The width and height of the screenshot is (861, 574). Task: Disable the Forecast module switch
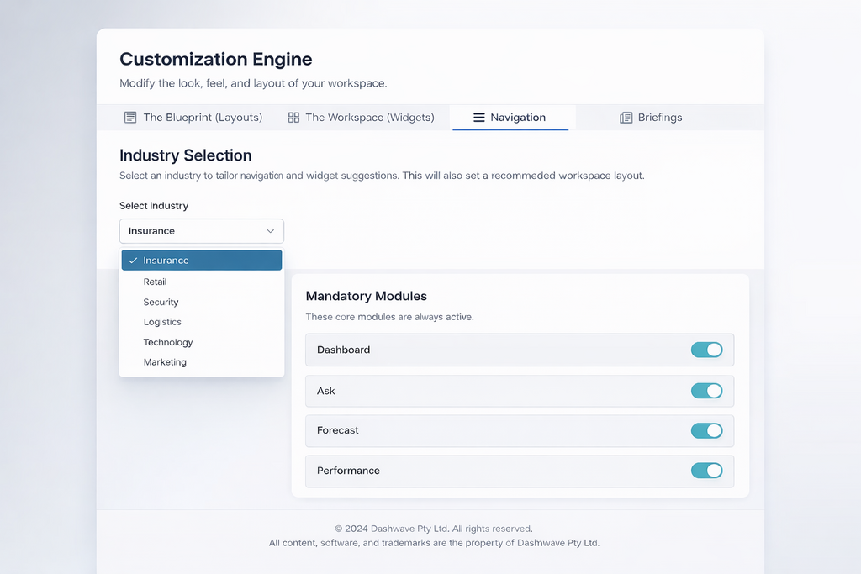coord(706,430)
